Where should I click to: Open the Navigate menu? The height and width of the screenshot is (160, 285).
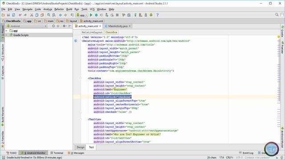27,9
